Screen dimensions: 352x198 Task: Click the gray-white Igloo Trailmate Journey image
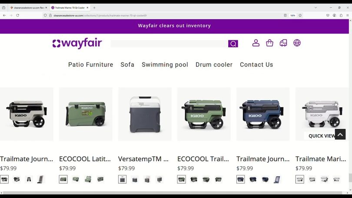27,114
